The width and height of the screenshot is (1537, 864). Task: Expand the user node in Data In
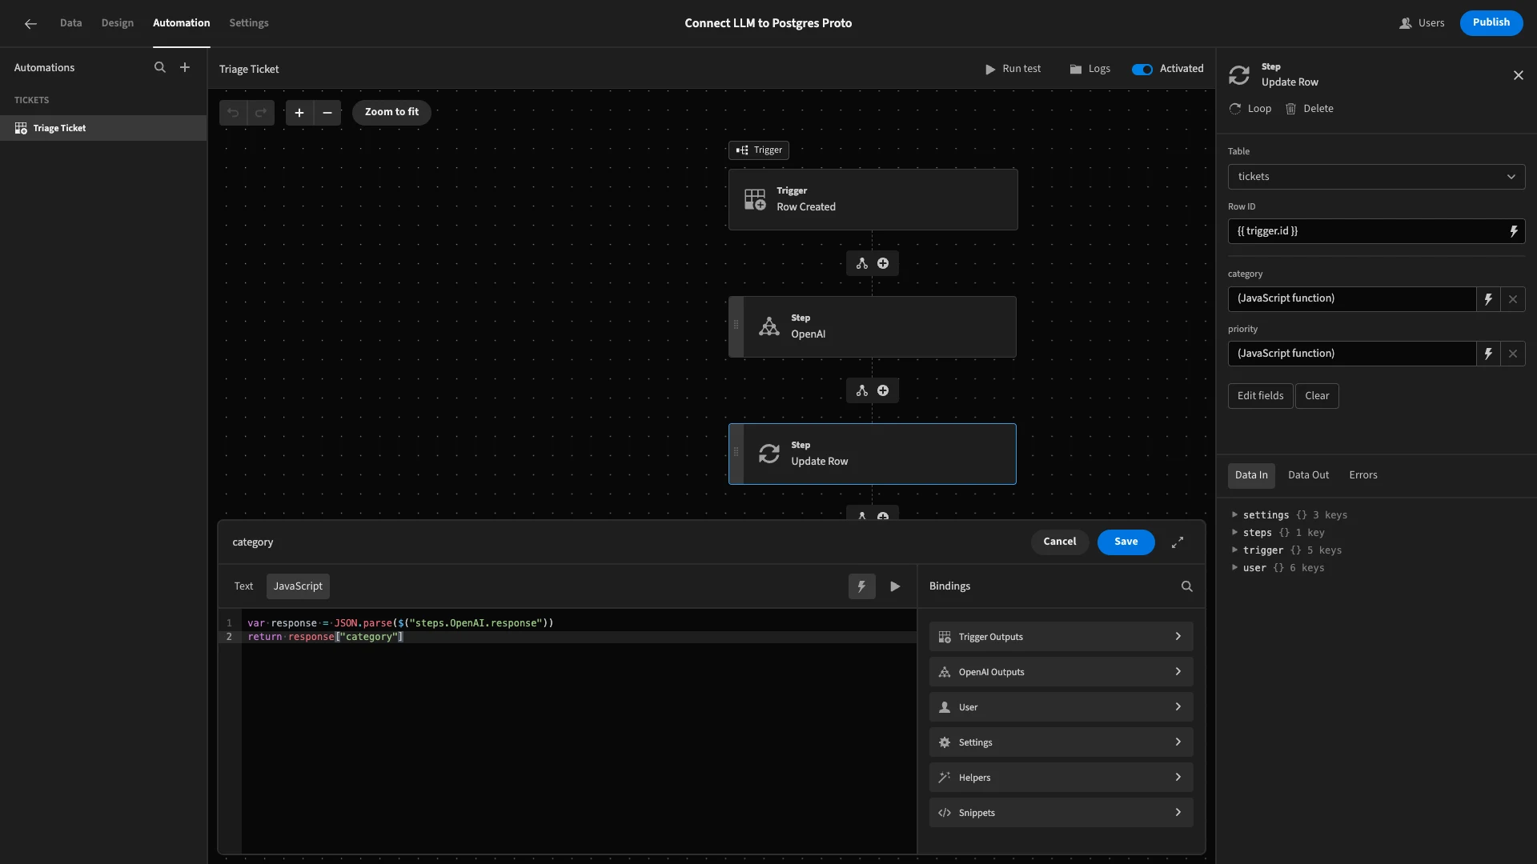(1234, 568)
